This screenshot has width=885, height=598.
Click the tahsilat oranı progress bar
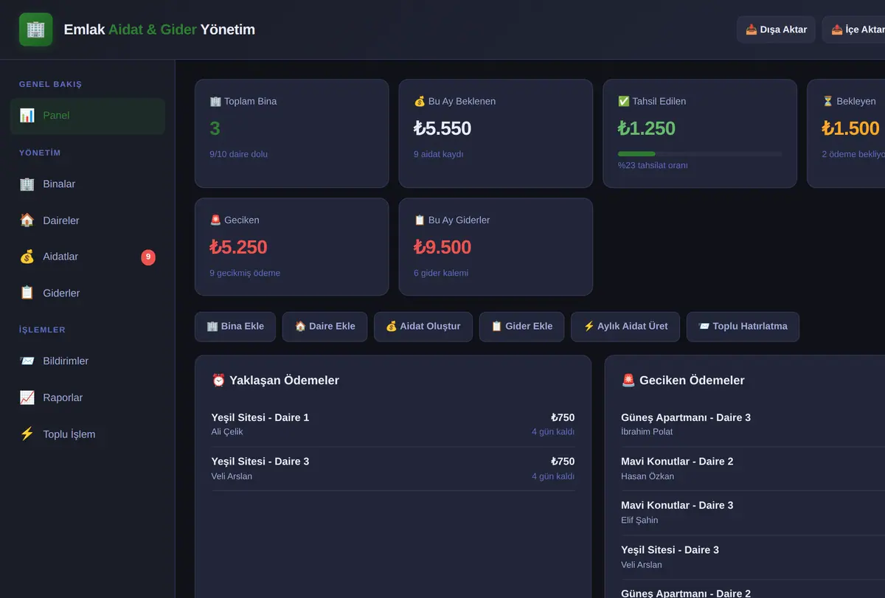700,153
